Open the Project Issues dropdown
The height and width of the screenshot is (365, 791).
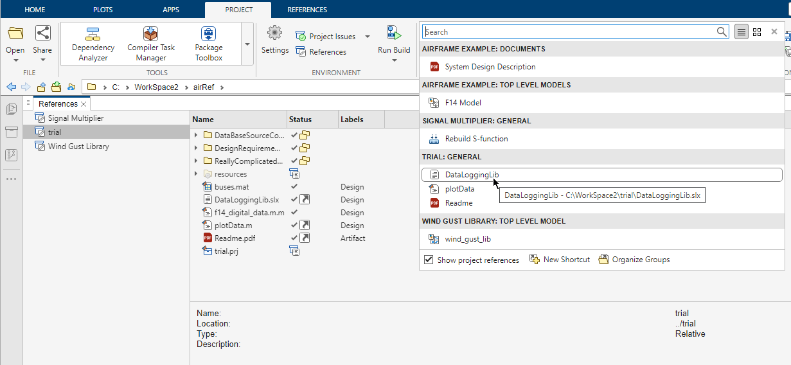tap(368, 37)
